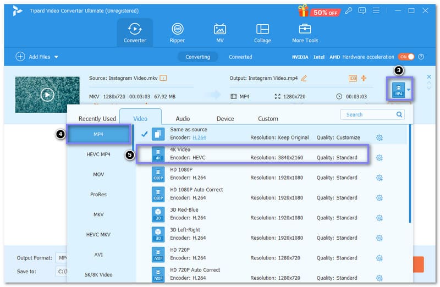Viewport: 440px width, 287px height.
Task: Switch to Recently Used tab
Action: [x=97, y=119]
